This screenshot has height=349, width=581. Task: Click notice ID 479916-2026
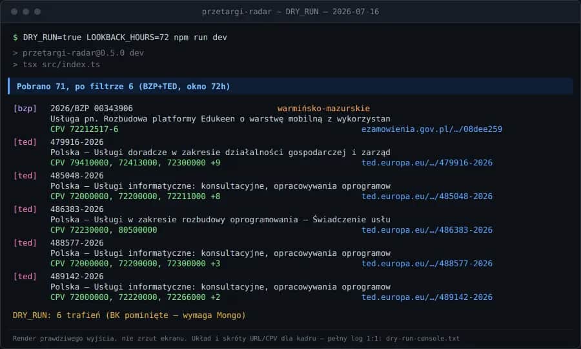77,142
